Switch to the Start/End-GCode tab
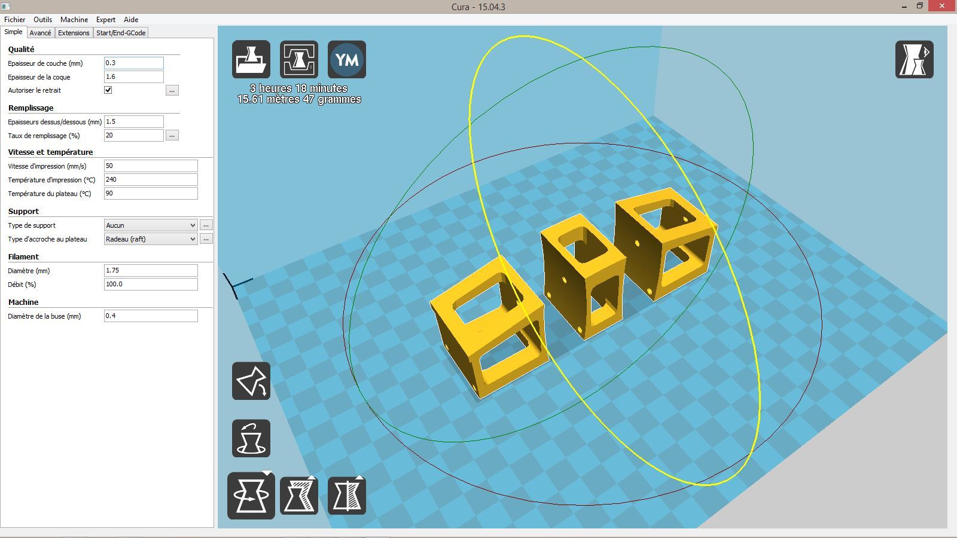 (121, 33)
